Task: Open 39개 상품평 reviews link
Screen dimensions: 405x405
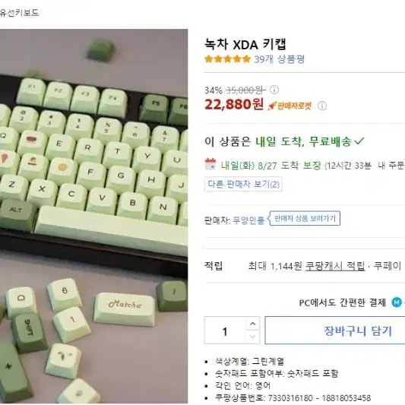Action: click(279, 59)
